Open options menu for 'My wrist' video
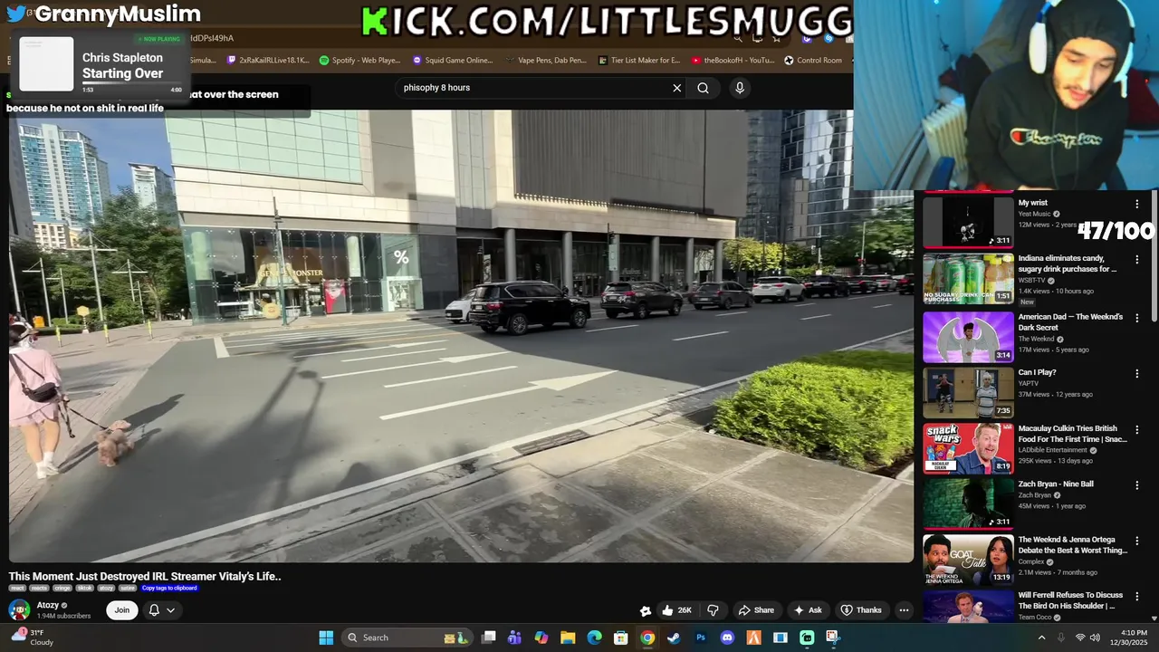Screen dimensions: 1159x652 1137,205
